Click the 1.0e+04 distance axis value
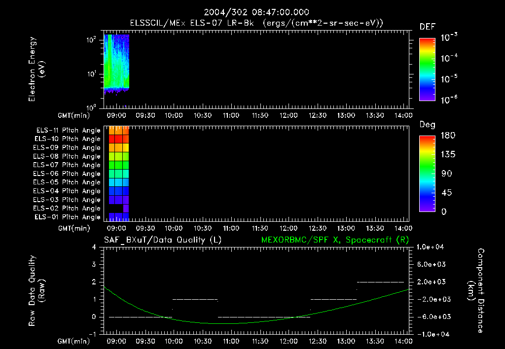Viewport: 505px width, 349px height. tap(430, 247)
